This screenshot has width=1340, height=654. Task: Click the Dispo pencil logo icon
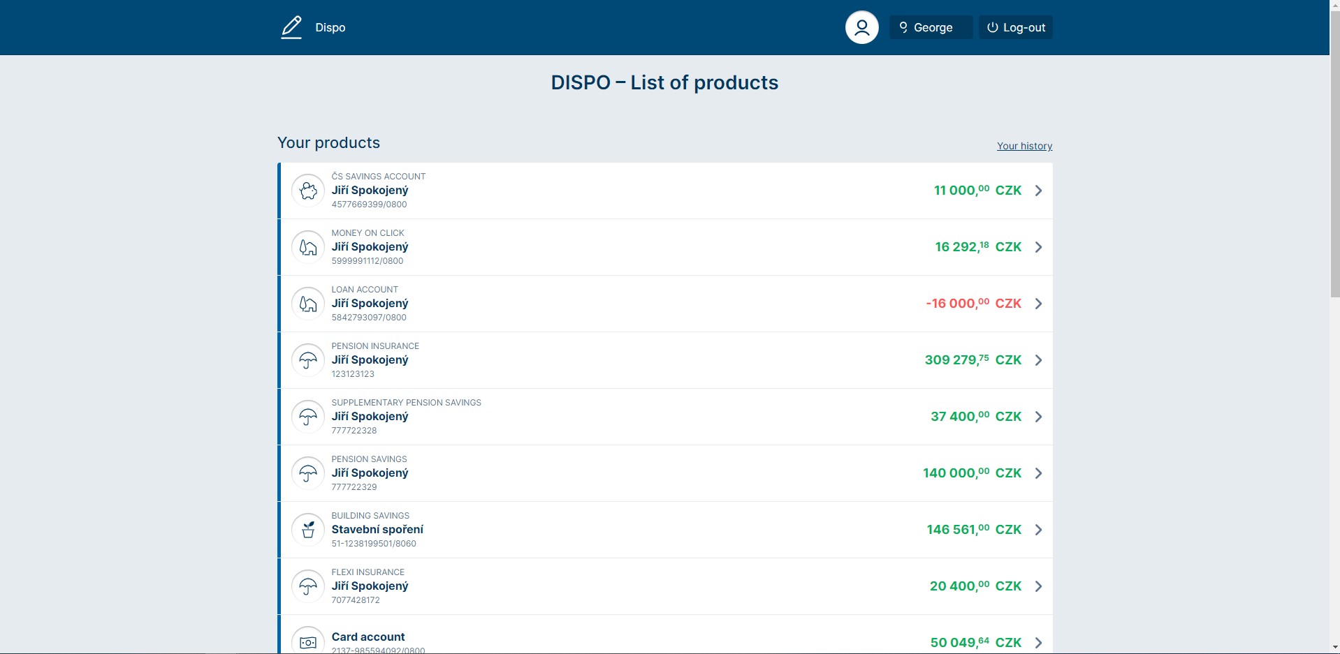291,27
